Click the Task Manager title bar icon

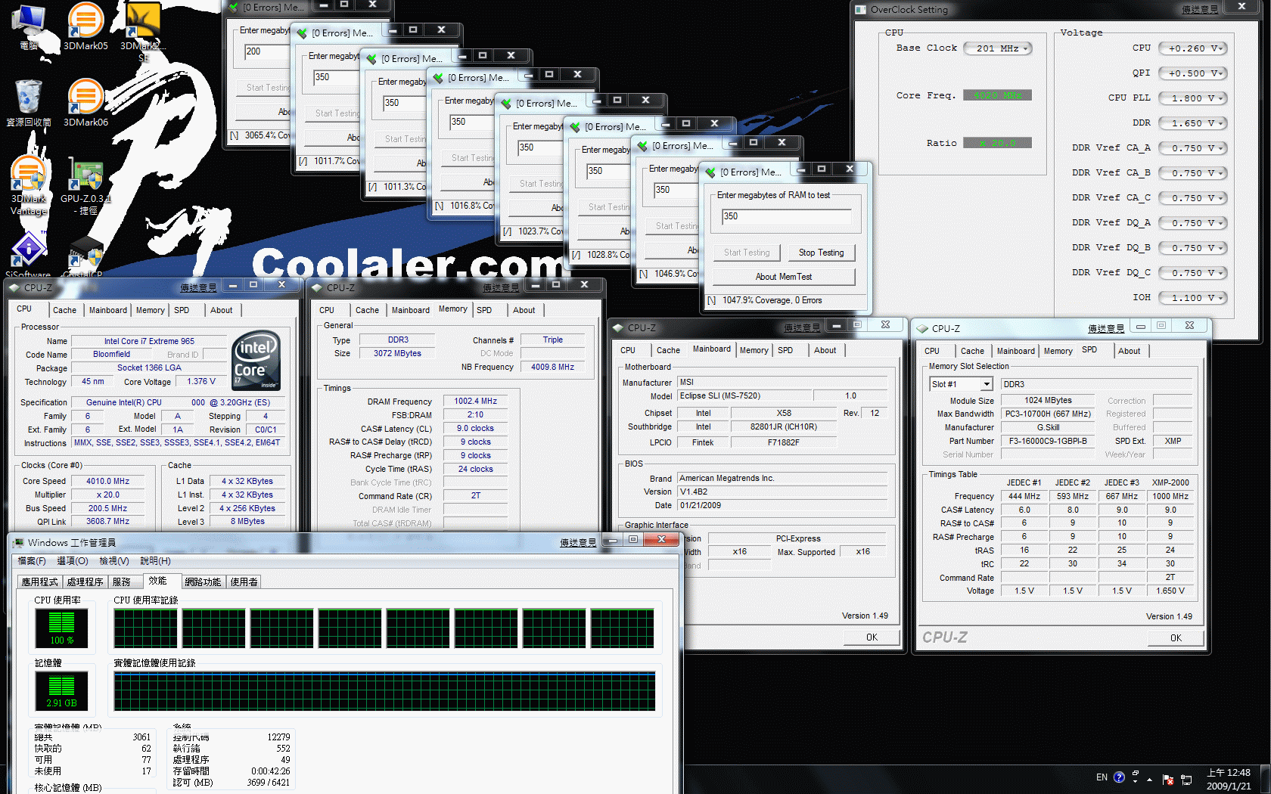click(17, 543)
